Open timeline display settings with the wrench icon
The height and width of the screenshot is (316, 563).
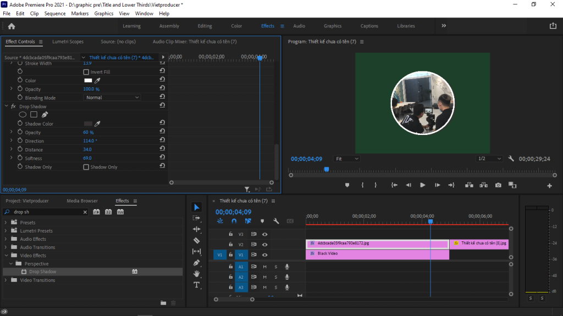click(277, 221)
